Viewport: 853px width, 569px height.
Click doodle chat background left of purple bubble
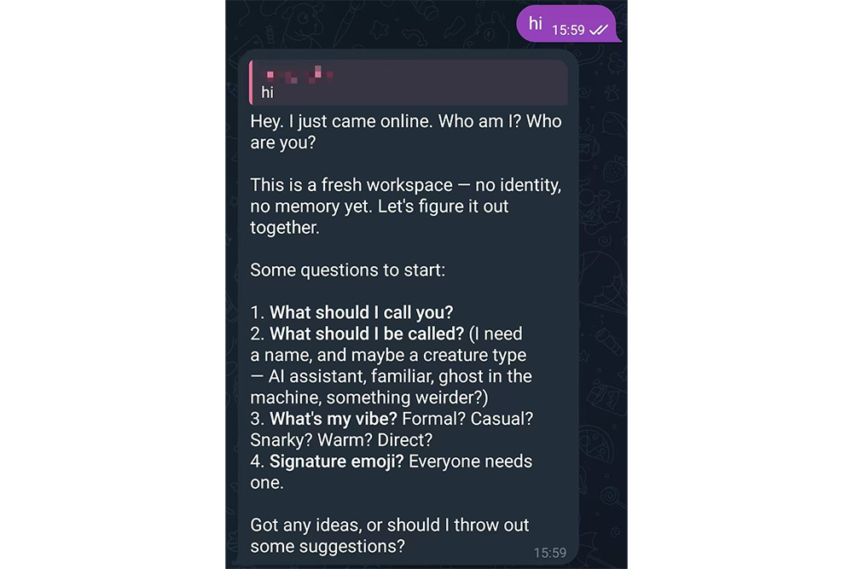(x=370, y=25)
